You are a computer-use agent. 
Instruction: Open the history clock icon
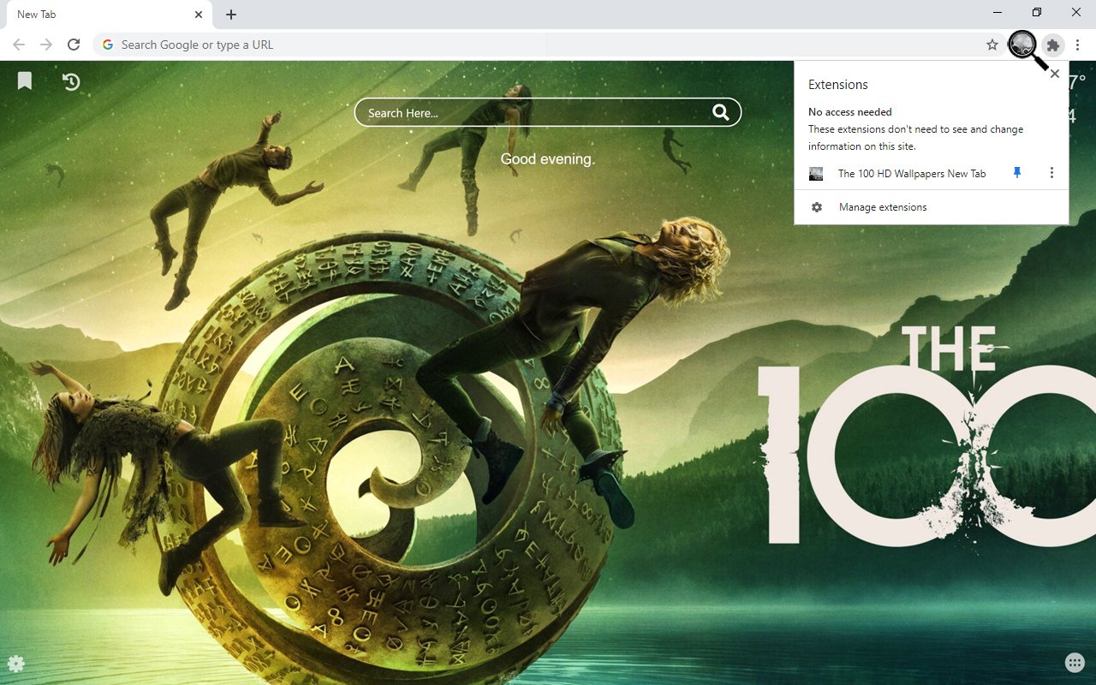[71, 81]
